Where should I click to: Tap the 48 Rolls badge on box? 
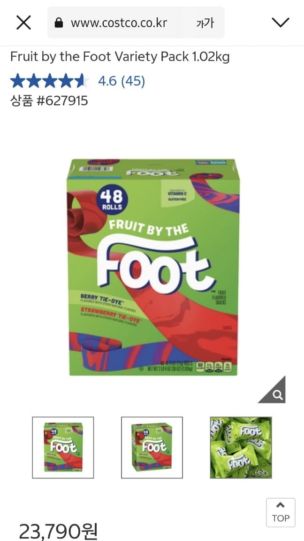click(x=111, y=200)
